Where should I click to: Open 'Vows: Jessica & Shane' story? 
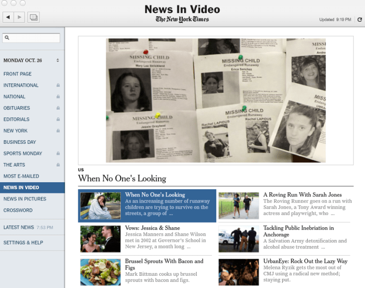pyautogui.click(x=153, y=228)
